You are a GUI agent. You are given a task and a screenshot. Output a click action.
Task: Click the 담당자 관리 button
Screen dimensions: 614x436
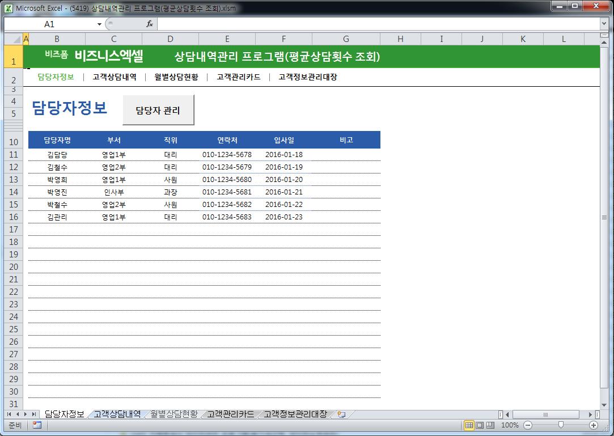pos(158,110)
